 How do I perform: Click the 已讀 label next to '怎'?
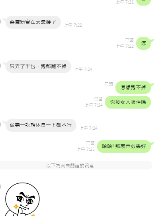[129, 40]
